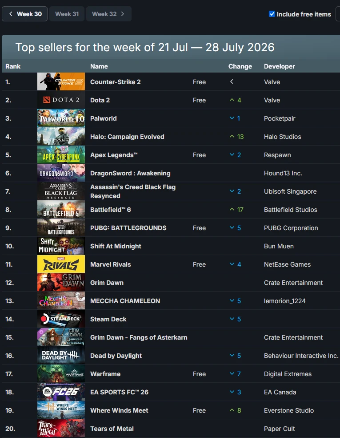Screen dimensions: 340x438
Task: Open the Where Winds Meet title link
Action: click(119, 410)
